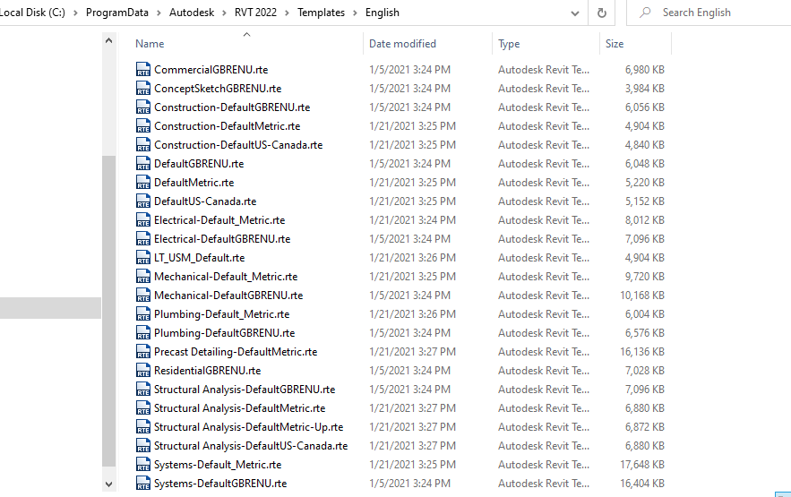
Task: Expand the chevron after ProgramData
Action: click(x=159, y=13)
